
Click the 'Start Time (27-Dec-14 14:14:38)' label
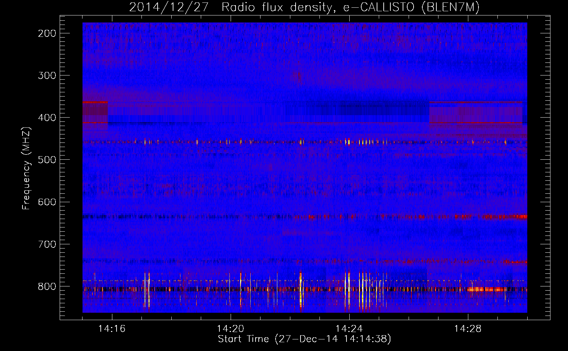coord(304,339)
